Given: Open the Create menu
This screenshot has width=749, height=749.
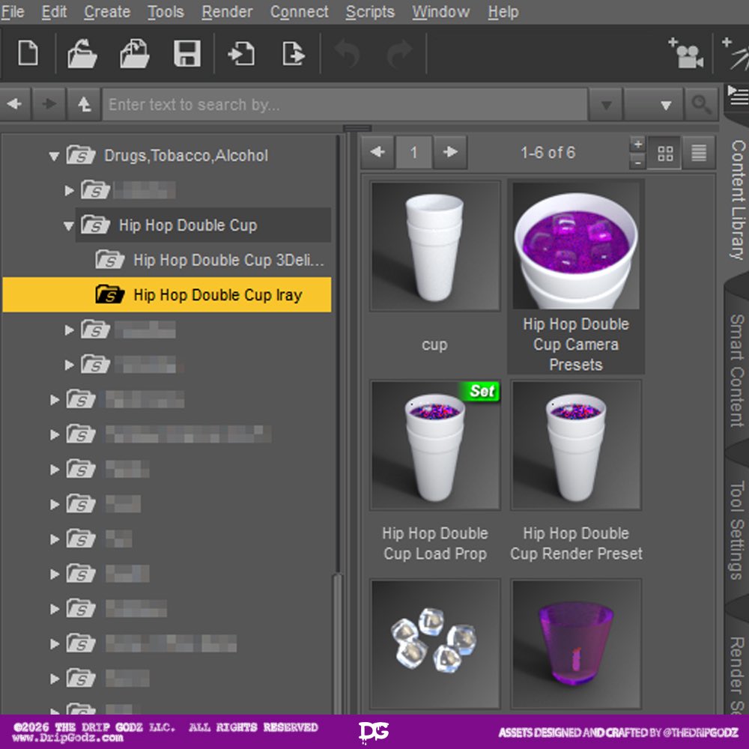Looking at the screenshot, I should pyautogui.click(x=107, y=11).
